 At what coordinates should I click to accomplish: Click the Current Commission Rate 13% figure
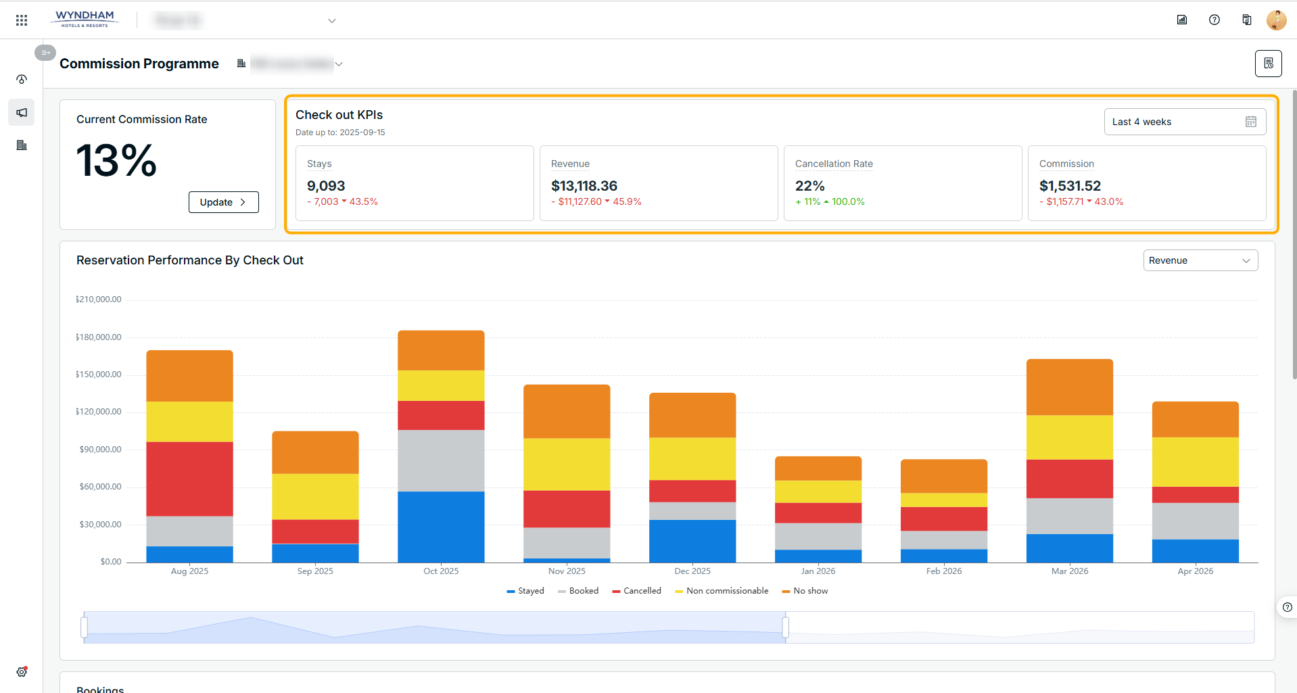(116, 161)
